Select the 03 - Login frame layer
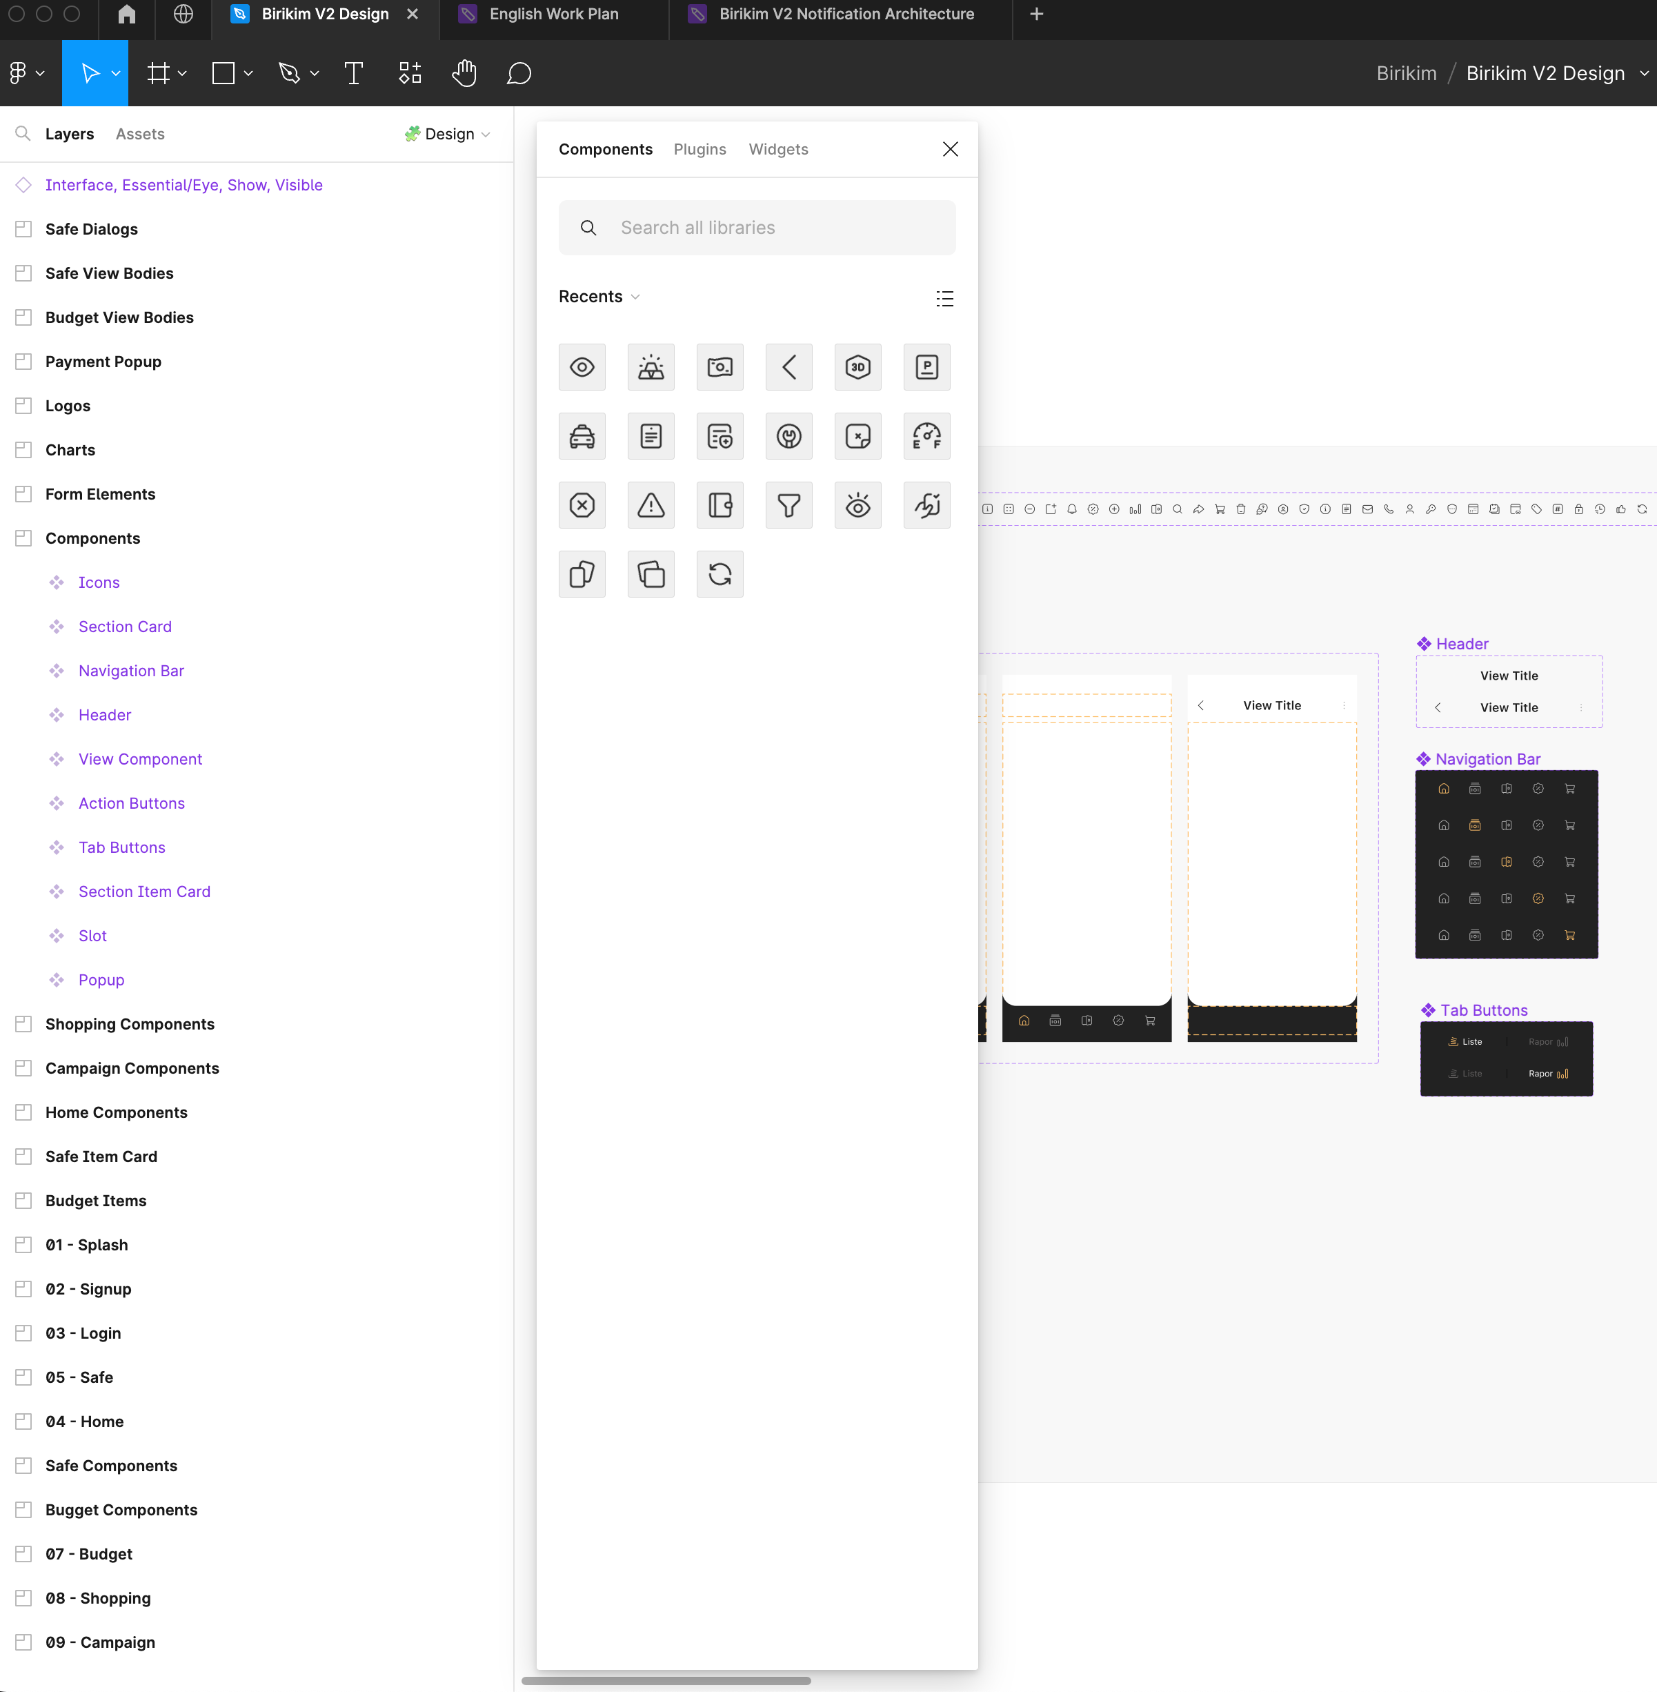The height and width of the screenshot is (1692, 1657). [x=83, y=1333]
